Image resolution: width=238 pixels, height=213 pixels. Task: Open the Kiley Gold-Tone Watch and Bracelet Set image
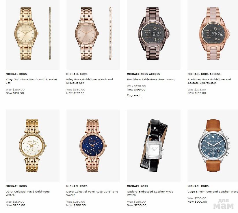32,35
